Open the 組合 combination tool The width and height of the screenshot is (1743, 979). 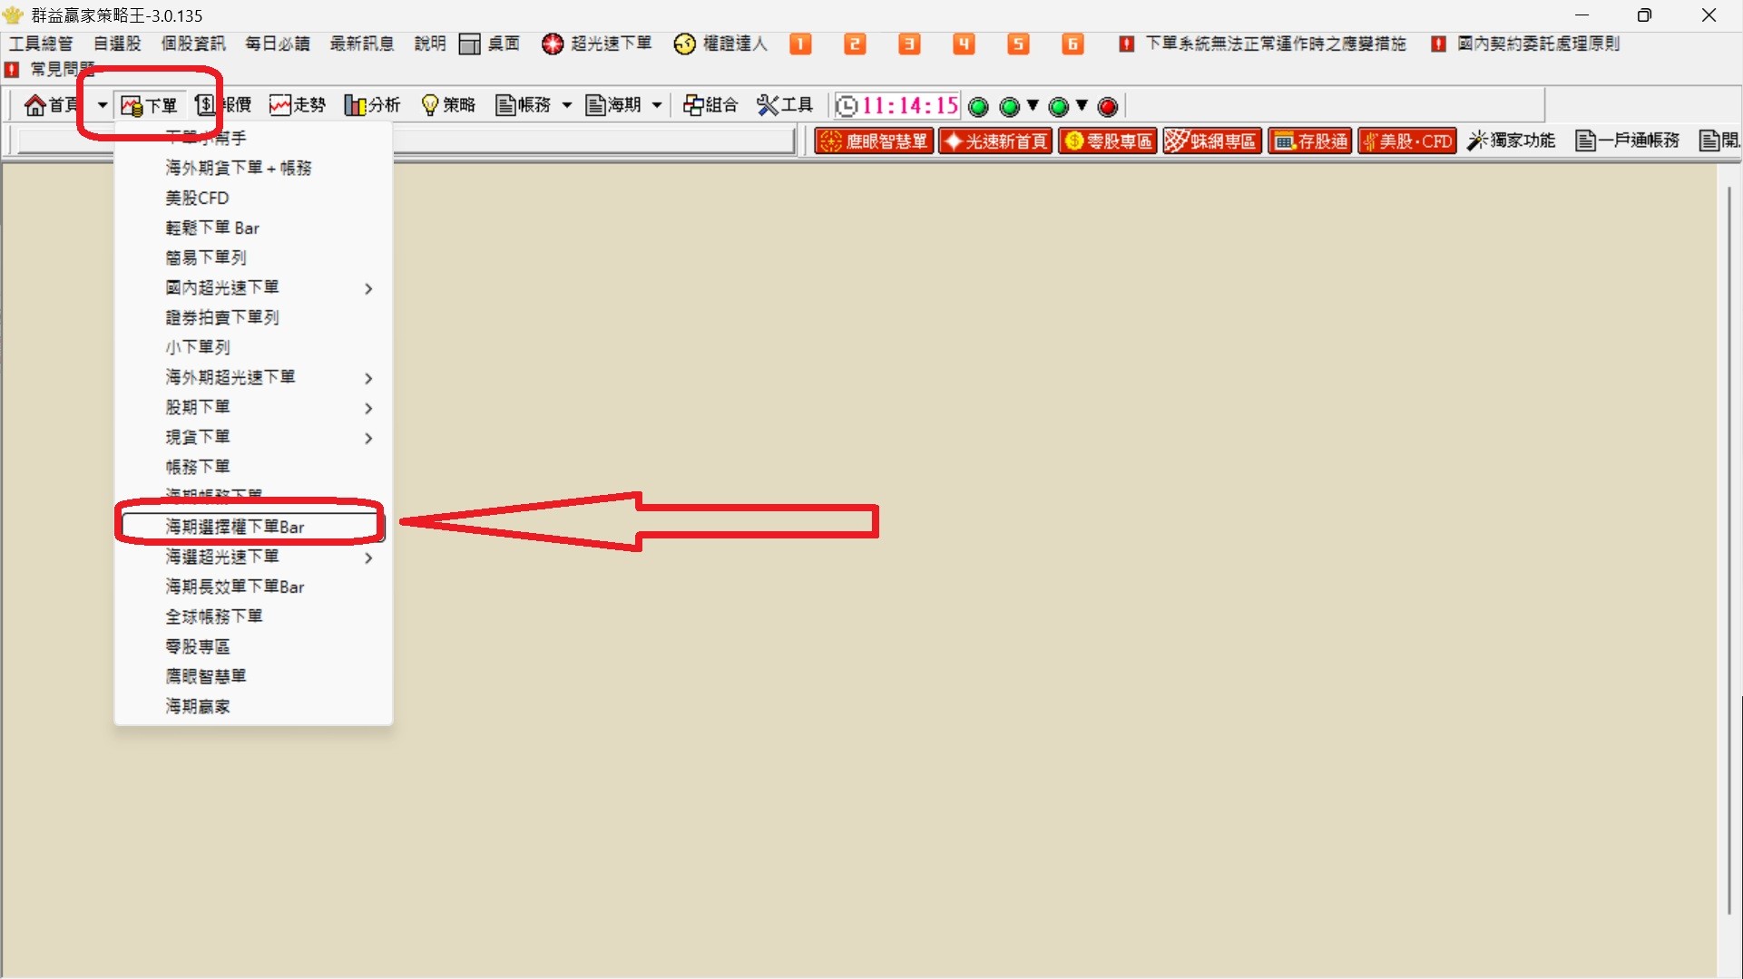coord(710,105)
